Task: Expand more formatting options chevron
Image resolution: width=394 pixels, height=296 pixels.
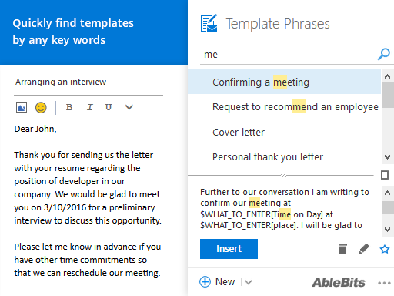Action: click(129, 107)
